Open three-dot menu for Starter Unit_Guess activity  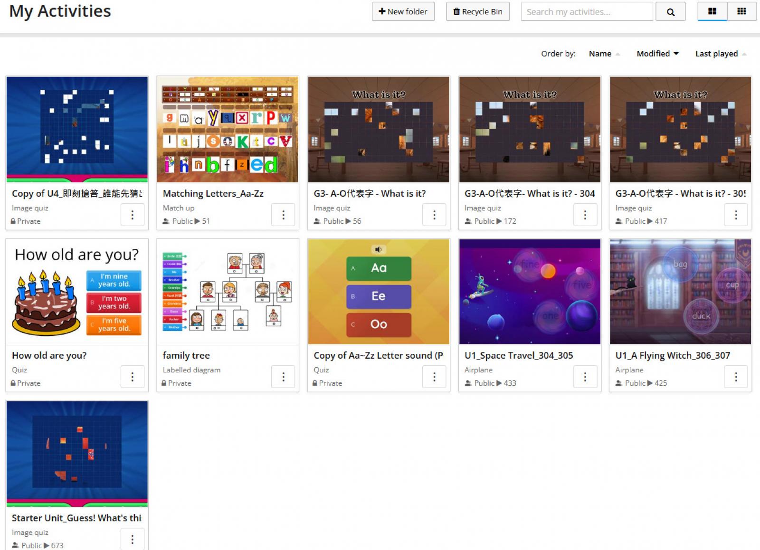133,539
